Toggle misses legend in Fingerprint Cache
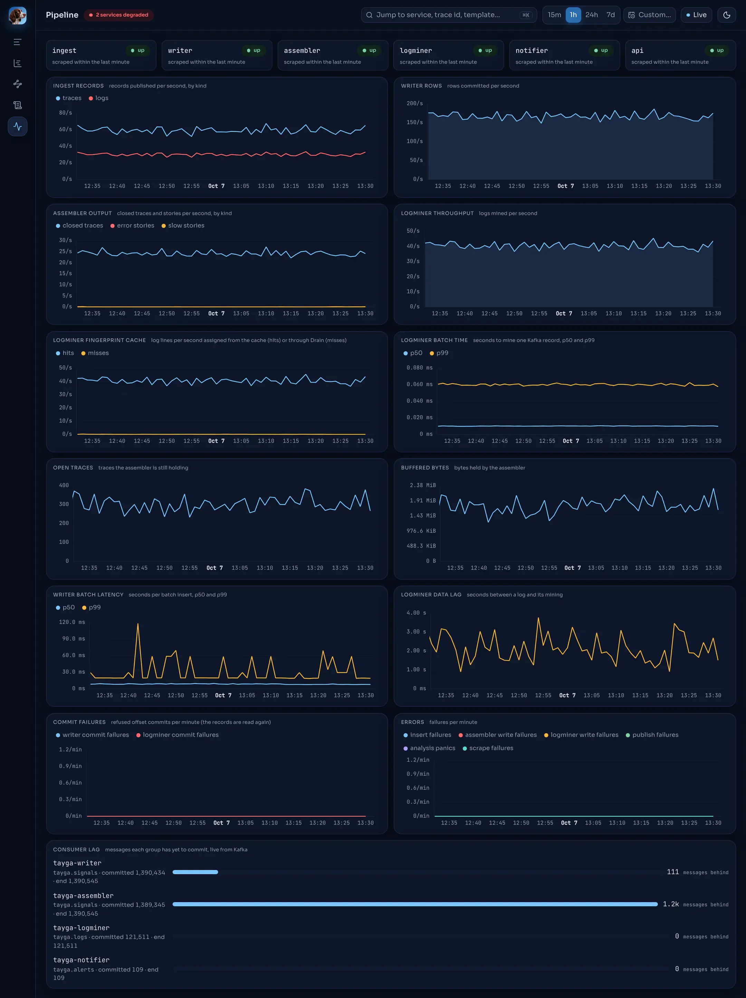This screenshot has width=746, height=998. point(95,353)
